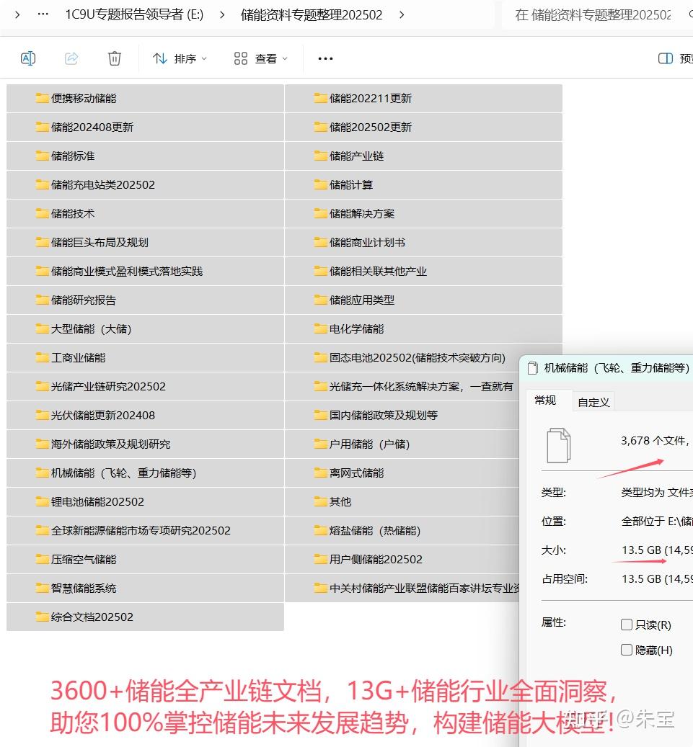The image size is (693, 747).
Task: Open the breadcrumb chevron after 储能资料专题整理202502
Action: pos(402,14)
